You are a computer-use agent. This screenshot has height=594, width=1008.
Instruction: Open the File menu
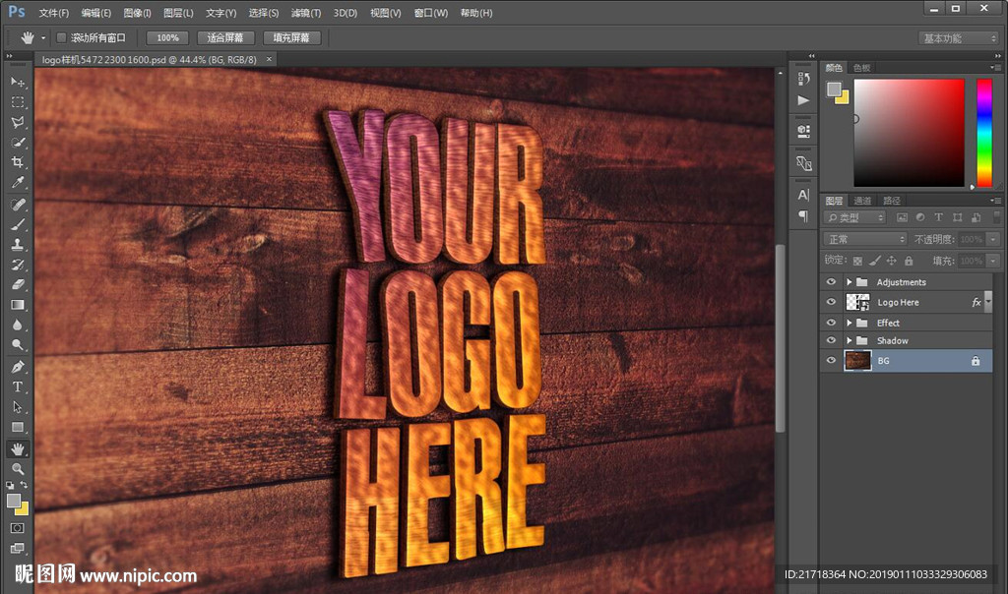(x=54, y=13)
